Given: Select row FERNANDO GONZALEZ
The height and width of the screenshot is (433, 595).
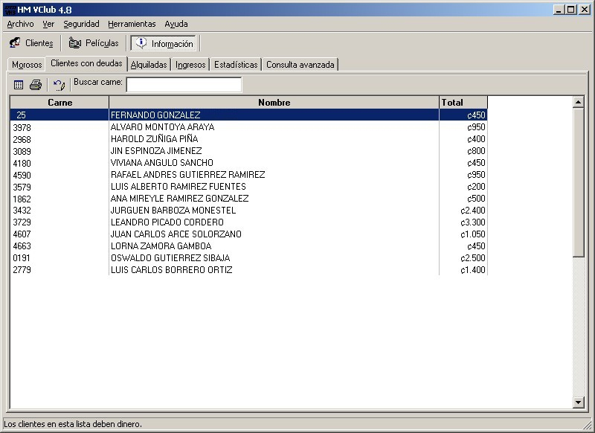Looking at the screenshot, I should (248, 115).
